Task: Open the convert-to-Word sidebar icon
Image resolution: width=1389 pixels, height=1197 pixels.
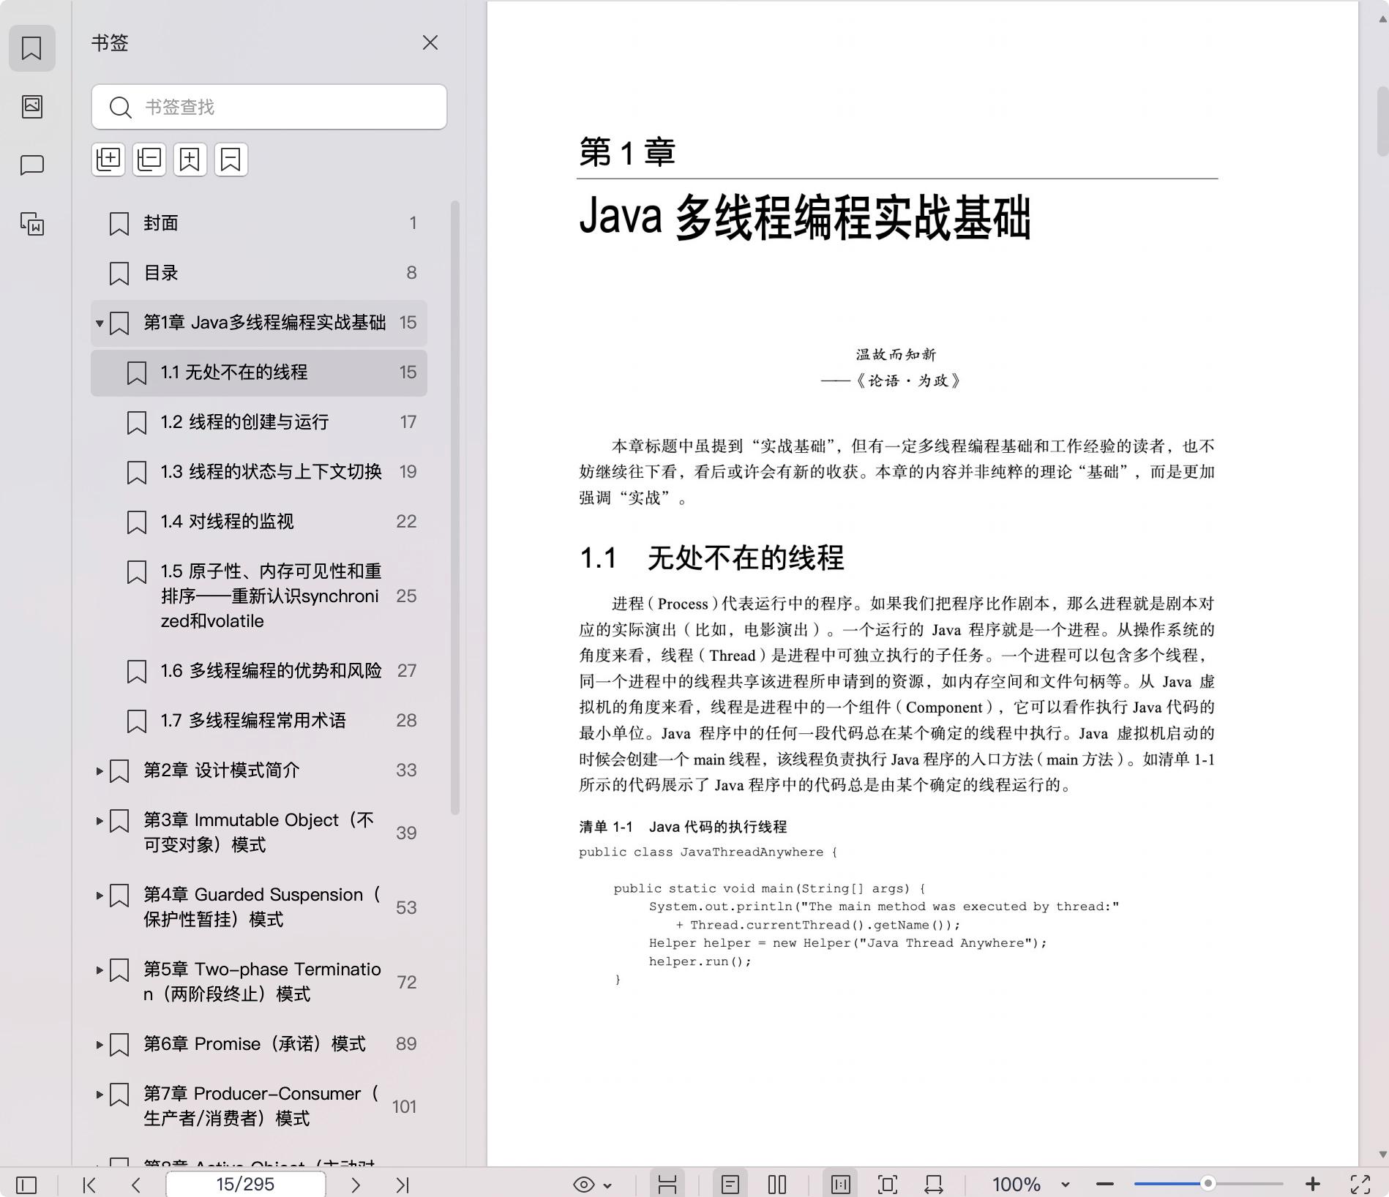Action: (31, 223)
